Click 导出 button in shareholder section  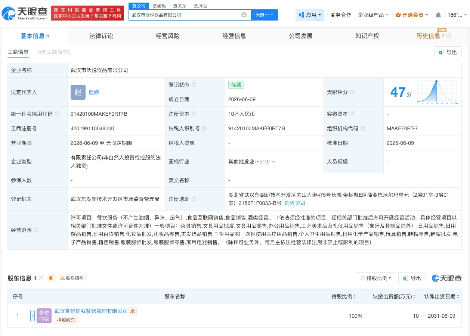point(412,278)
